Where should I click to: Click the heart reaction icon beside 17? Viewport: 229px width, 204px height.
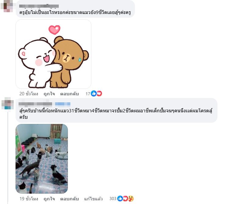tap(100, 93)
